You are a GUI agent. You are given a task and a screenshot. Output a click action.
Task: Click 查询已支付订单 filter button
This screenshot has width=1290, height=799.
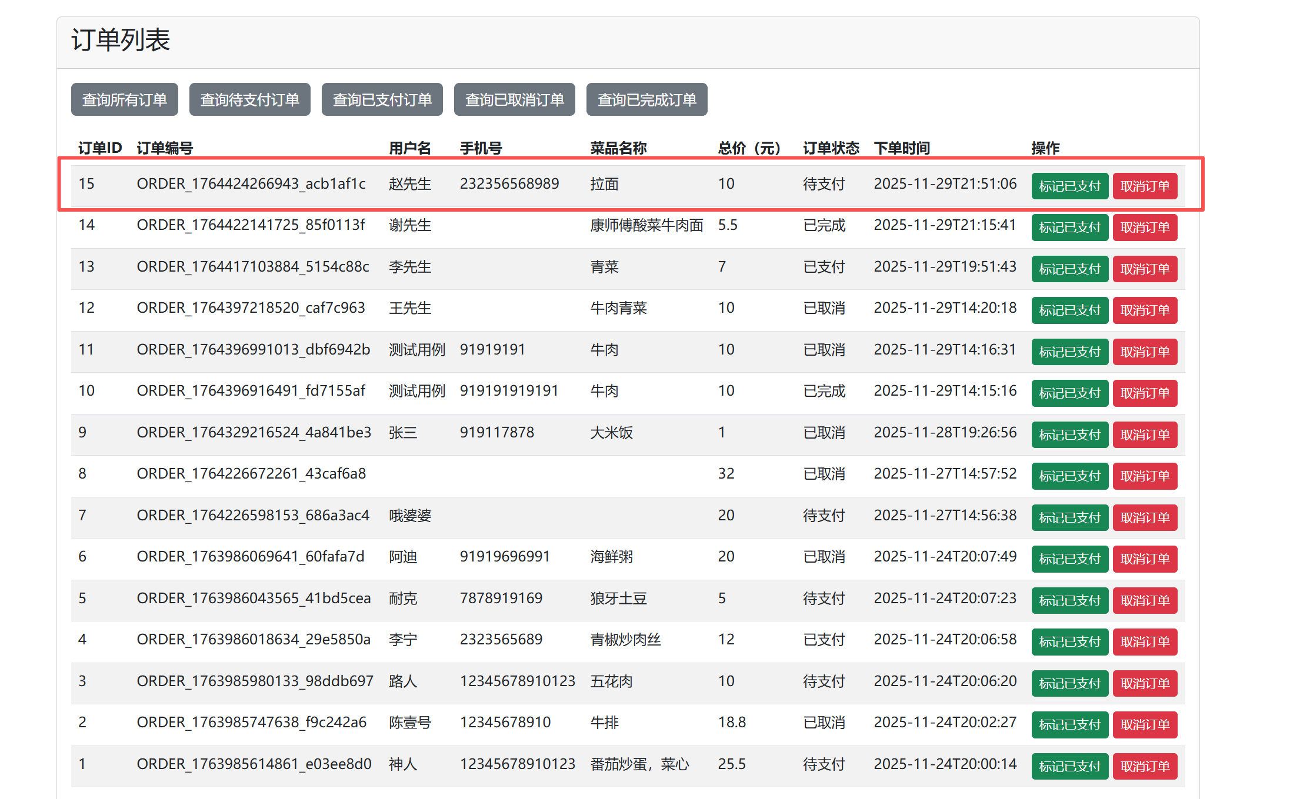click(382, 100)
